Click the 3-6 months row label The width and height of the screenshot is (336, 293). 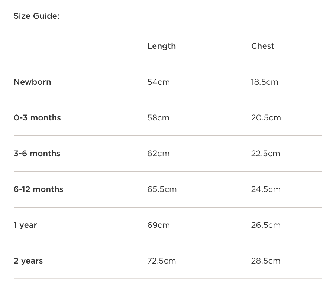point(37,154)
